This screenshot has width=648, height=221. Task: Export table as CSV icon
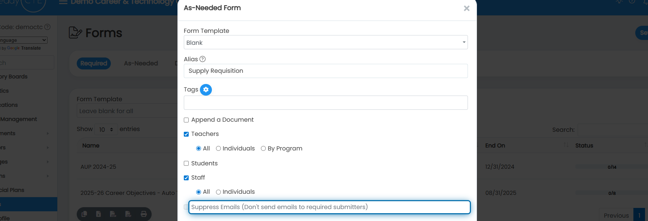click(113, 214)
